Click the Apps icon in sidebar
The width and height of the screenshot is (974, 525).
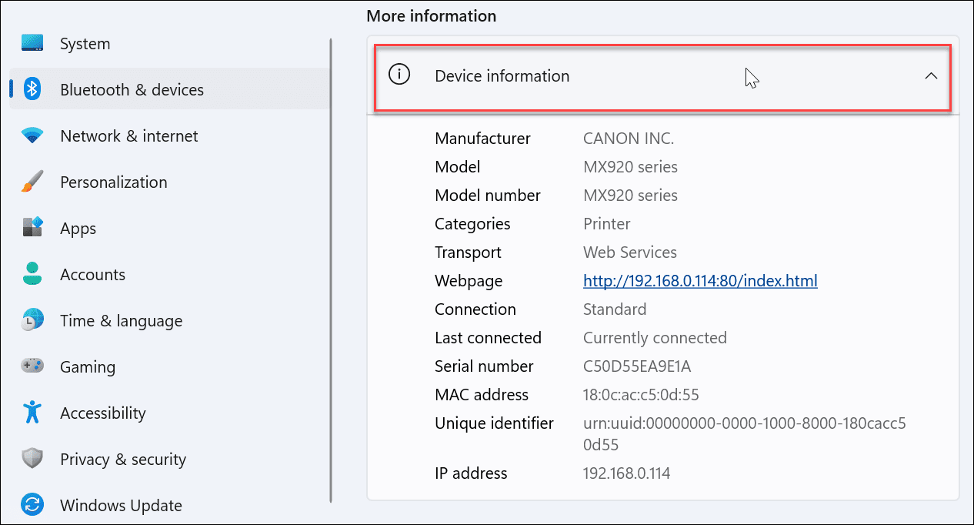[x=32, y=229]
